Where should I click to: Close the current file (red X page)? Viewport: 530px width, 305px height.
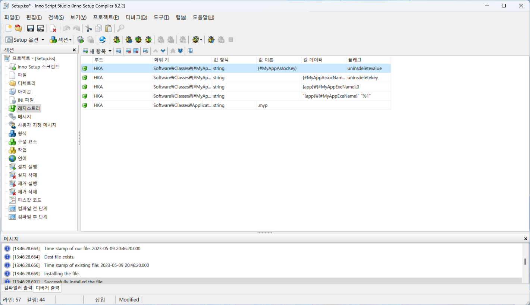pyautogui.click(x=53, y=28)
